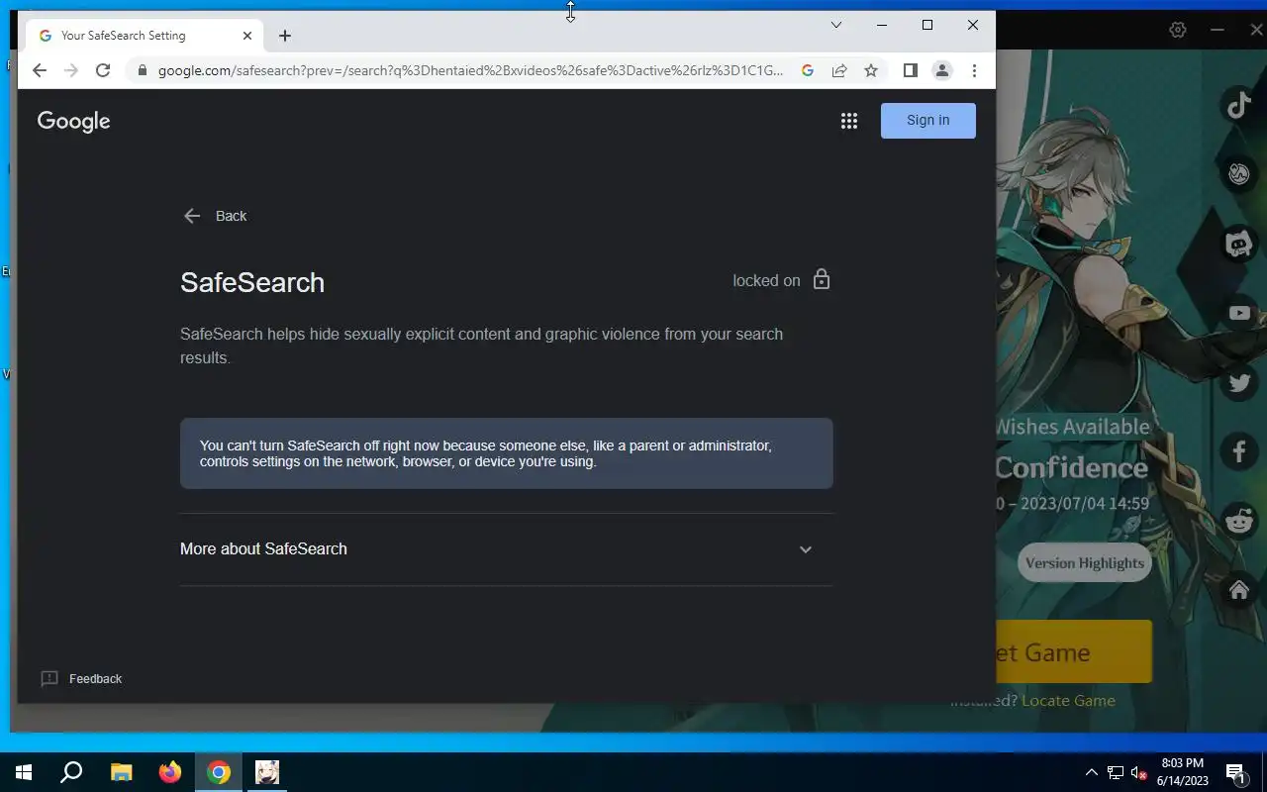Open Firefox from taskbar
Image resolution: width=1267 pixels, height=792 pixels.
pos(170,772)
